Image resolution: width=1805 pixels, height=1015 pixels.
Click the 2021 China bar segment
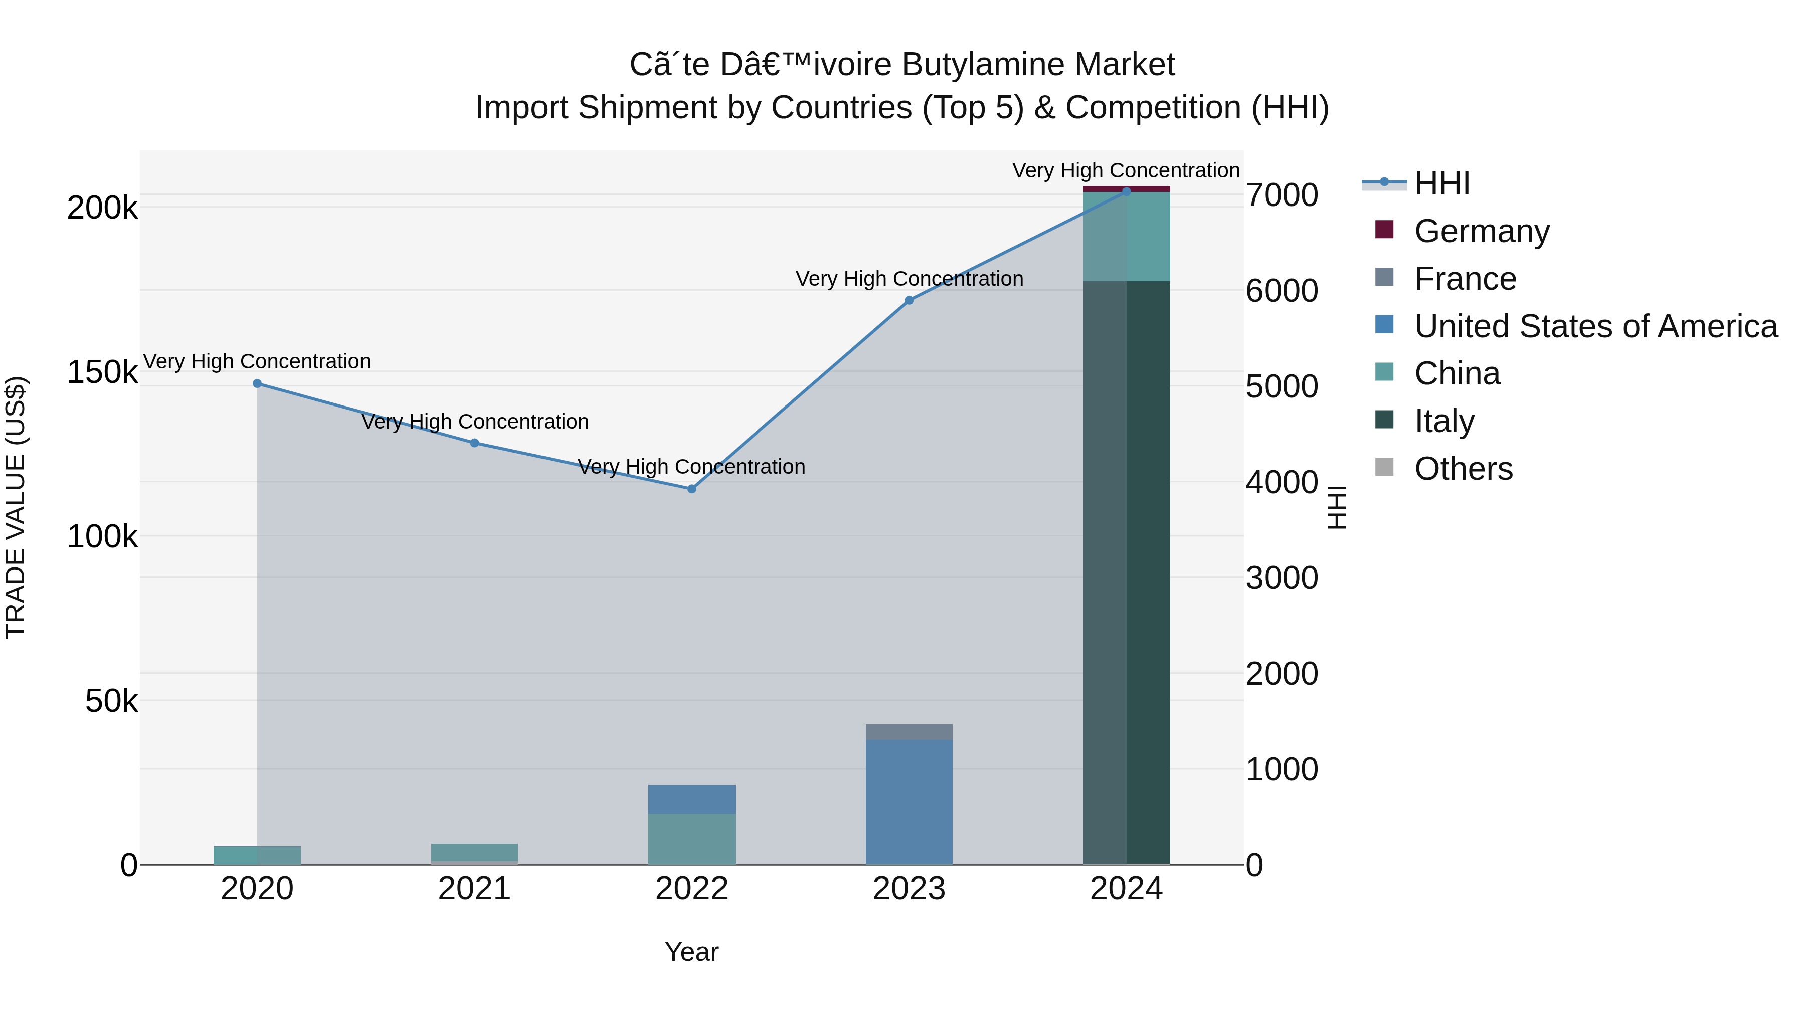(x=474, y=853)
